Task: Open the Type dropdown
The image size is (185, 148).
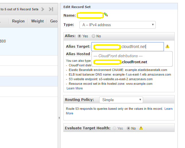Action: point(117,25)
